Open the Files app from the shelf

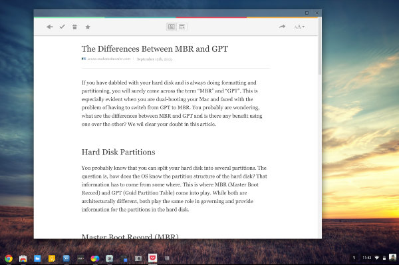(37, 258)
